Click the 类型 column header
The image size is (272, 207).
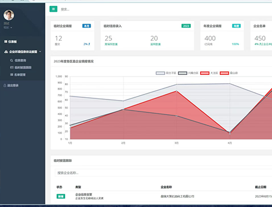click(x=78, y=187)
